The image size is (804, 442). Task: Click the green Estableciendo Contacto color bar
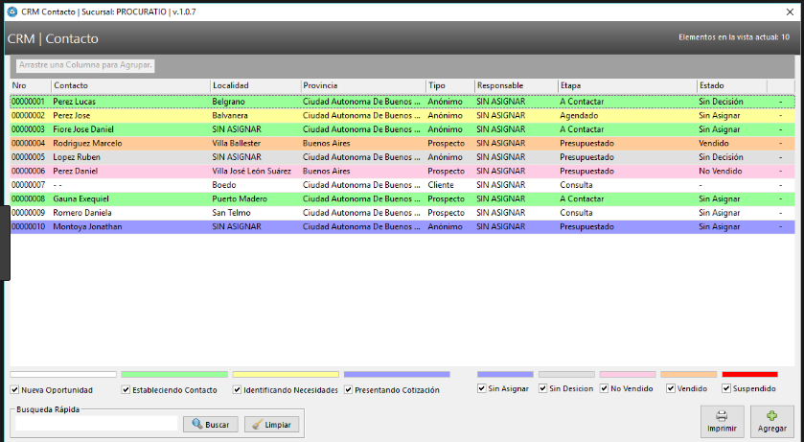coord(174,374)
